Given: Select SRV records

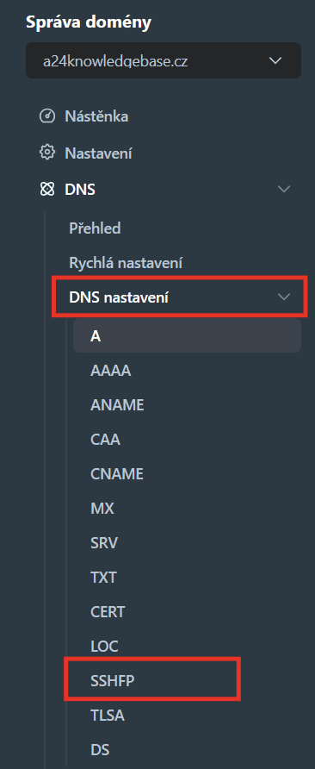Looking at the screenshot, I should (x=104, y=543).
